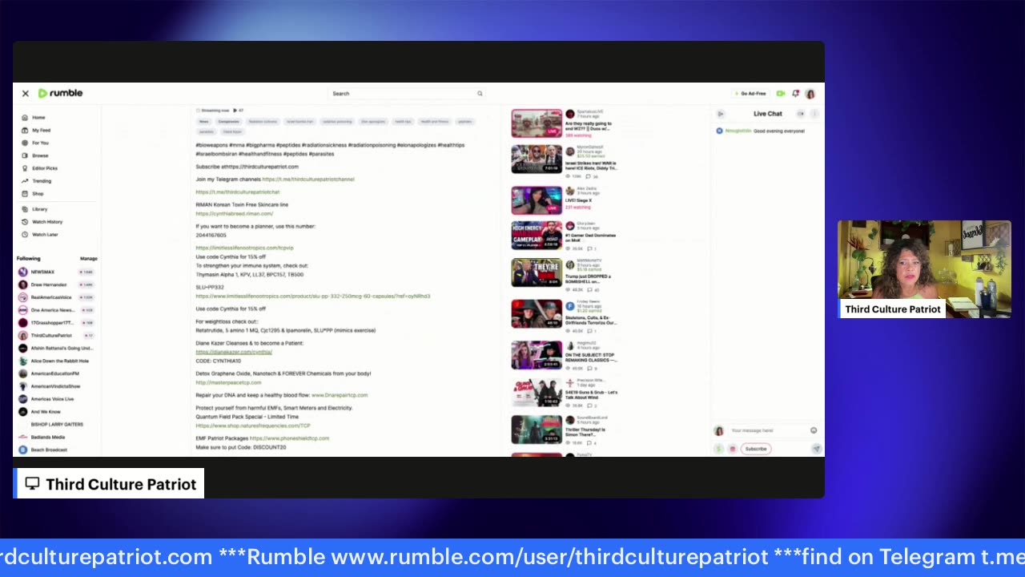Open the notifications bell
Image resolution: width=1025 pixels, height=577 pixels.
click(x=795, y=94)
